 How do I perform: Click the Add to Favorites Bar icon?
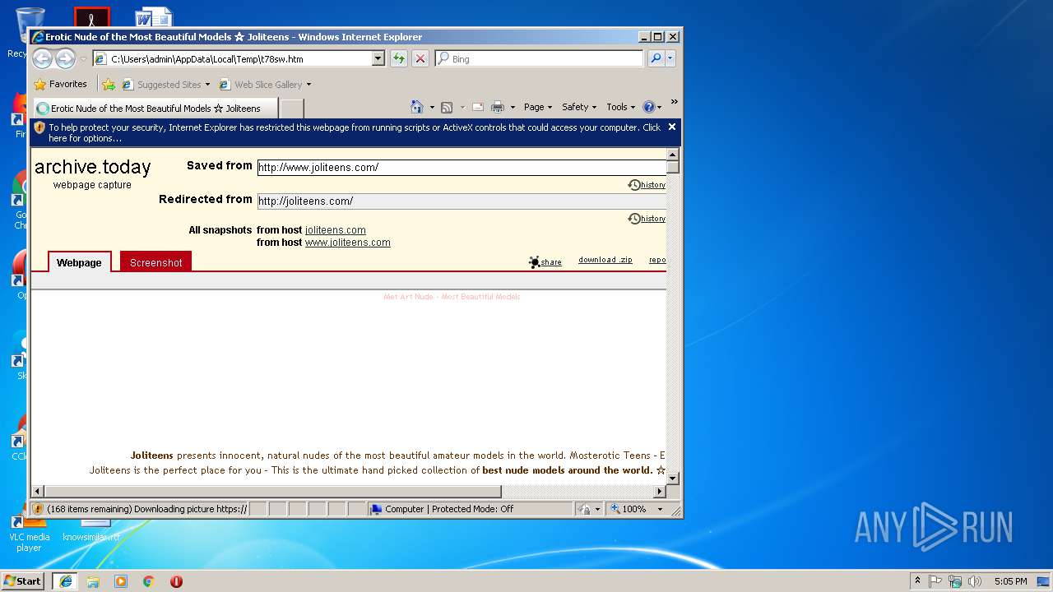pyautogui.click(x=109, y=84)
